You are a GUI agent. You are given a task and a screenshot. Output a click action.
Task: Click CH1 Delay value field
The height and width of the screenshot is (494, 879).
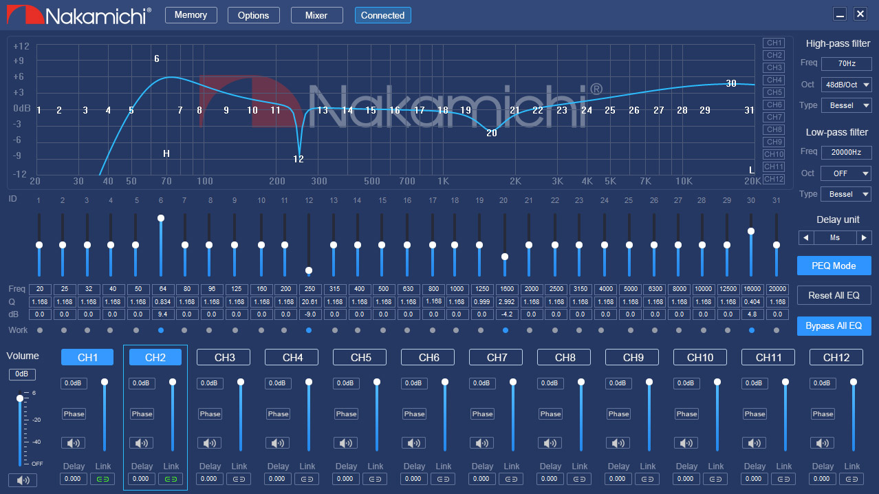[74, 479]
